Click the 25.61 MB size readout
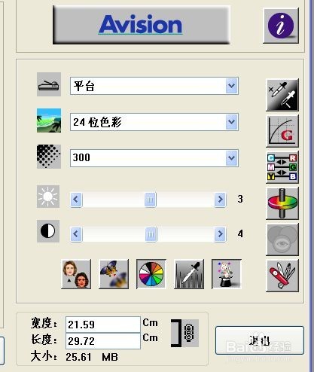This screenshot has height=372, width=314. tap(92, 357)
